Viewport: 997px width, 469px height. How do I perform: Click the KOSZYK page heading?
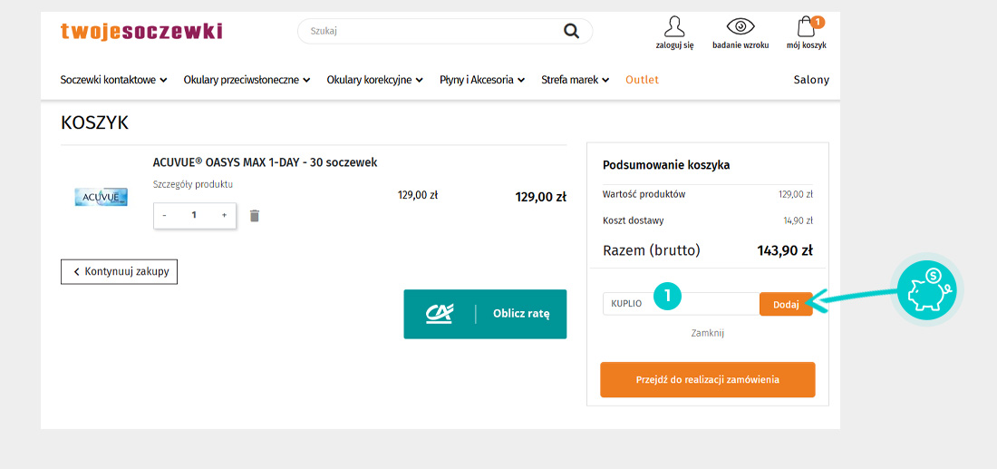pos(95,122)
